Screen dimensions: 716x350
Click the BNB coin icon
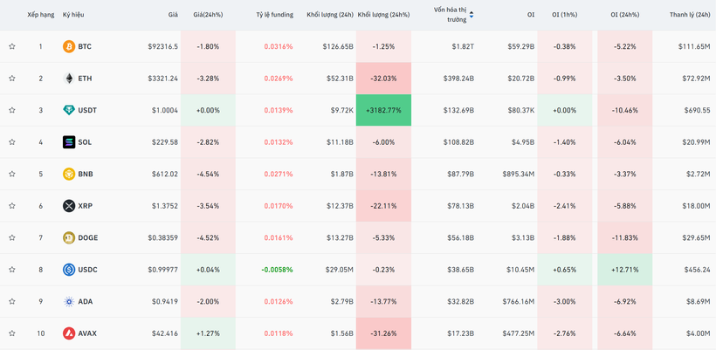click(x=69, y=174)
